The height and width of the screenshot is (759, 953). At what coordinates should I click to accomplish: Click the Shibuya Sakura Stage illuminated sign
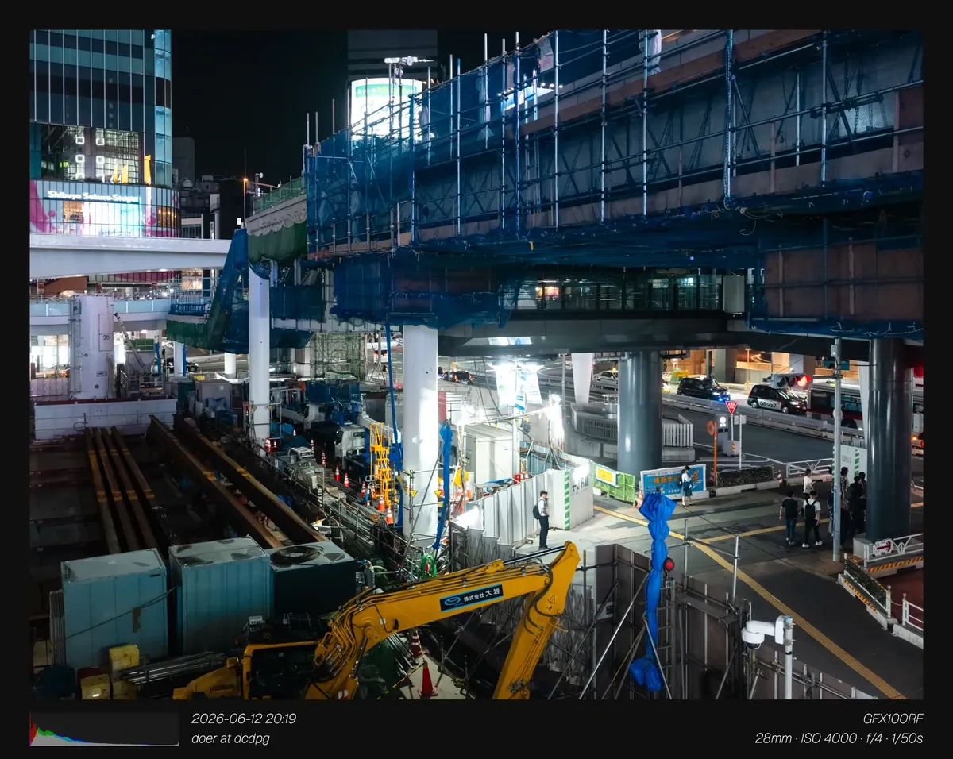(92, 196)
